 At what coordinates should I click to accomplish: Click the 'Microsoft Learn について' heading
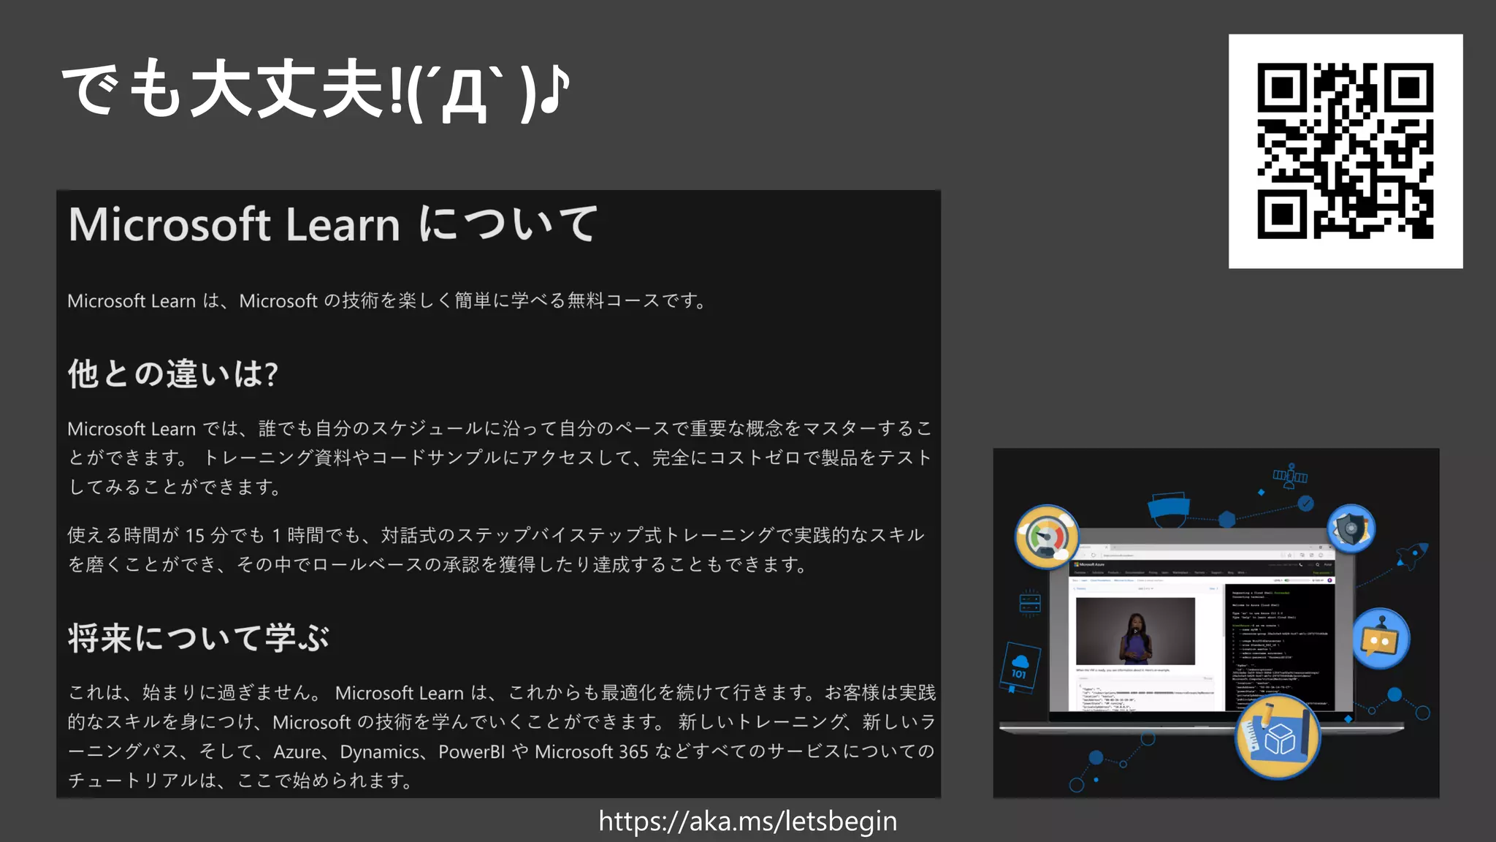(333, 224)
